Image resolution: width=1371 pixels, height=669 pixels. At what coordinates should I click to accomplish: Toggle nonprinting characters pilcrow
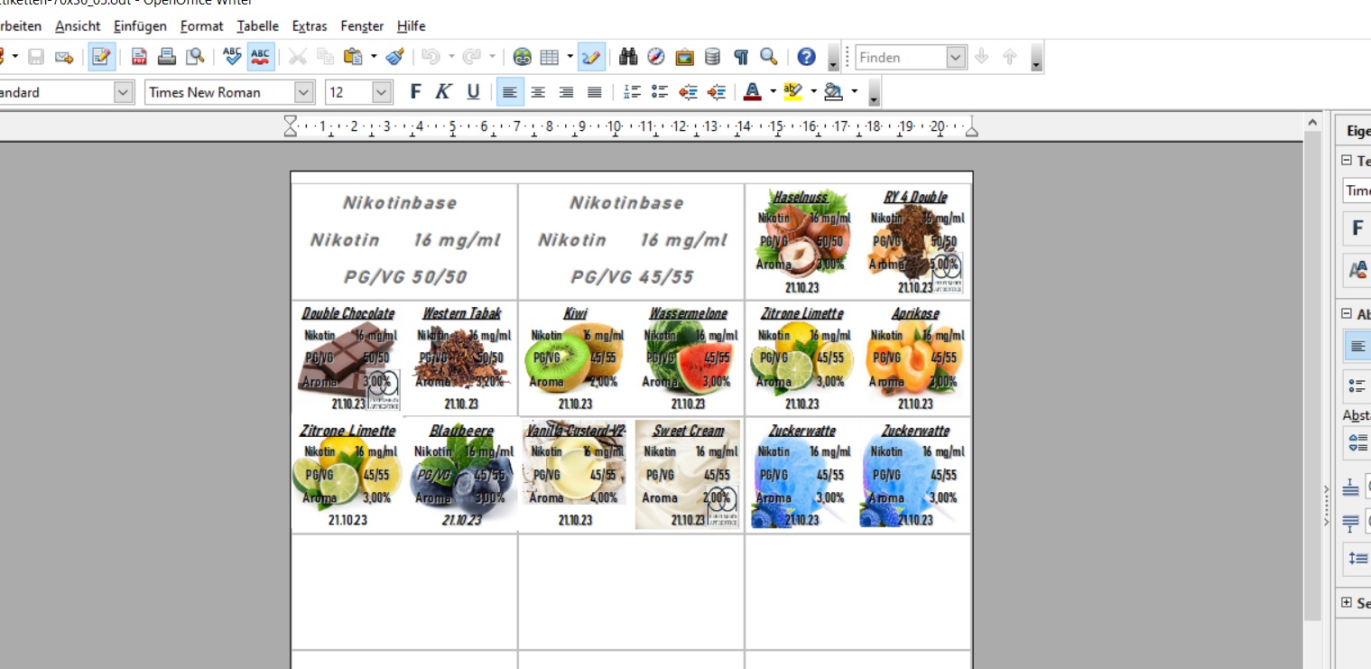click(741, 58)
